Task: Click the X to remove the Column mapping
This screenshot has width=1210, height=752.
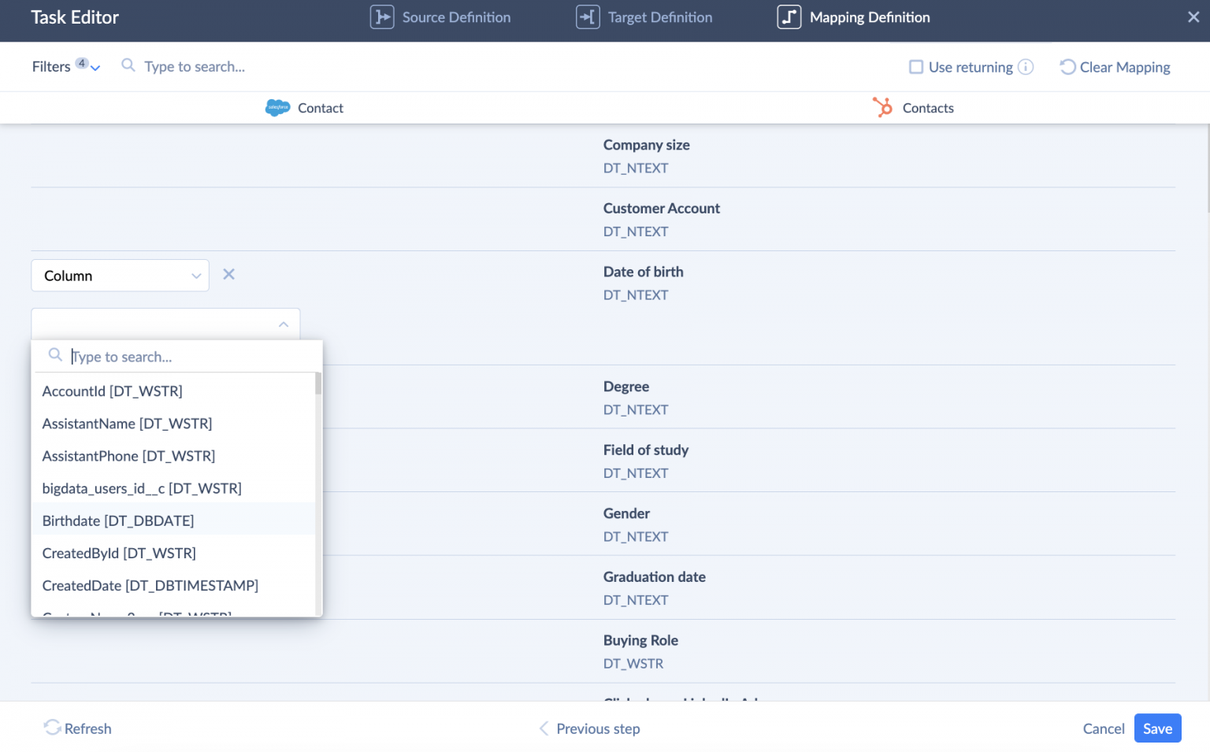Action: tap(228, 274)
